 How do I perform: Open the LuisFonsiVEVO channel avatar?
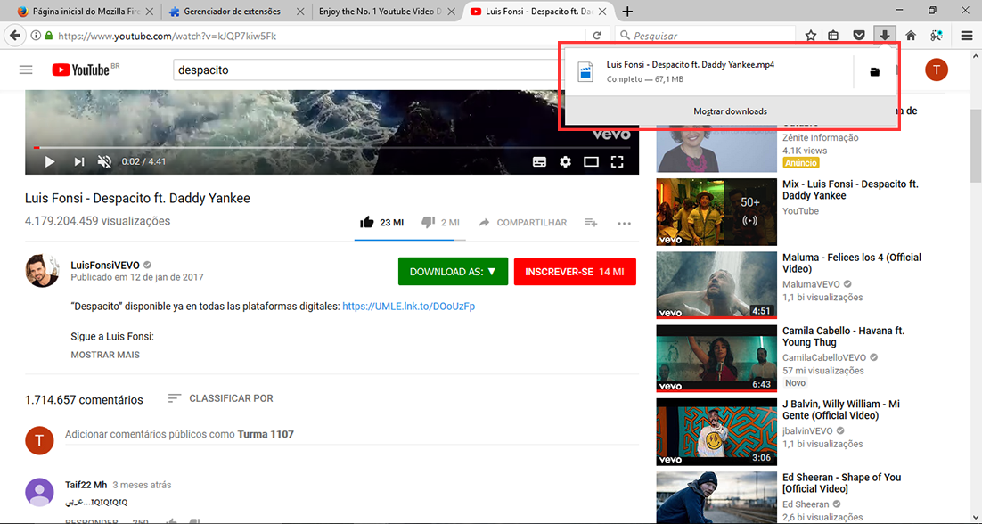click(41, 270)
